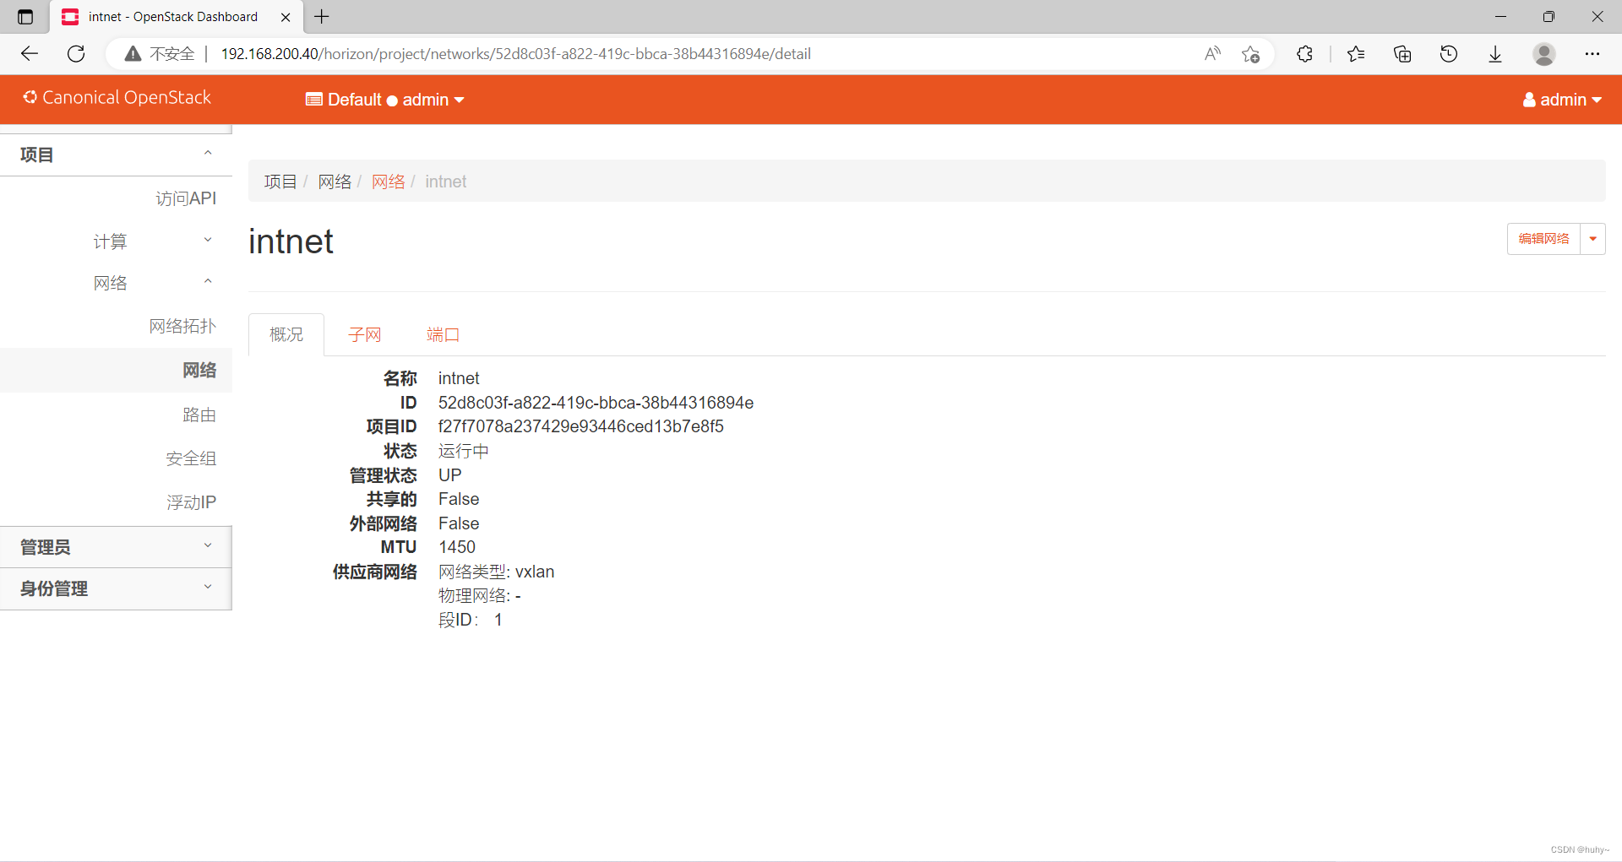This screenshot has height=862, width=1622.
Task: Open the Default admin project dropdown
Action: pyautogui.click(x=385, y=100)
